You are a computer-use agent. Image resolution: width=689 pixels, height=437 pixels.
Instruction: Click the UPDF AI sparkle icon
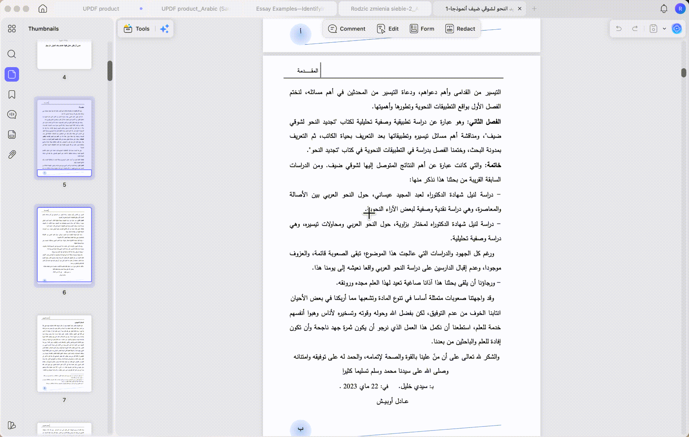click(x=165, y=29)
